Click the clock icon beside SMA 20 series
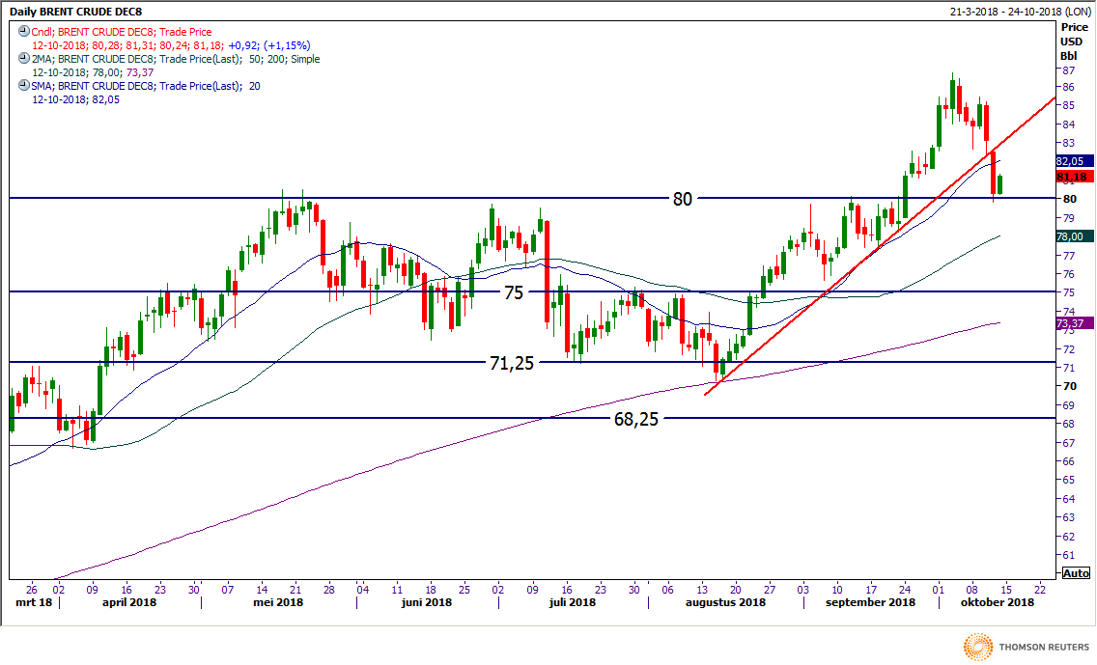Viewport: 1097px width, 665px height. pyautogui.click(x=24, y=86)
